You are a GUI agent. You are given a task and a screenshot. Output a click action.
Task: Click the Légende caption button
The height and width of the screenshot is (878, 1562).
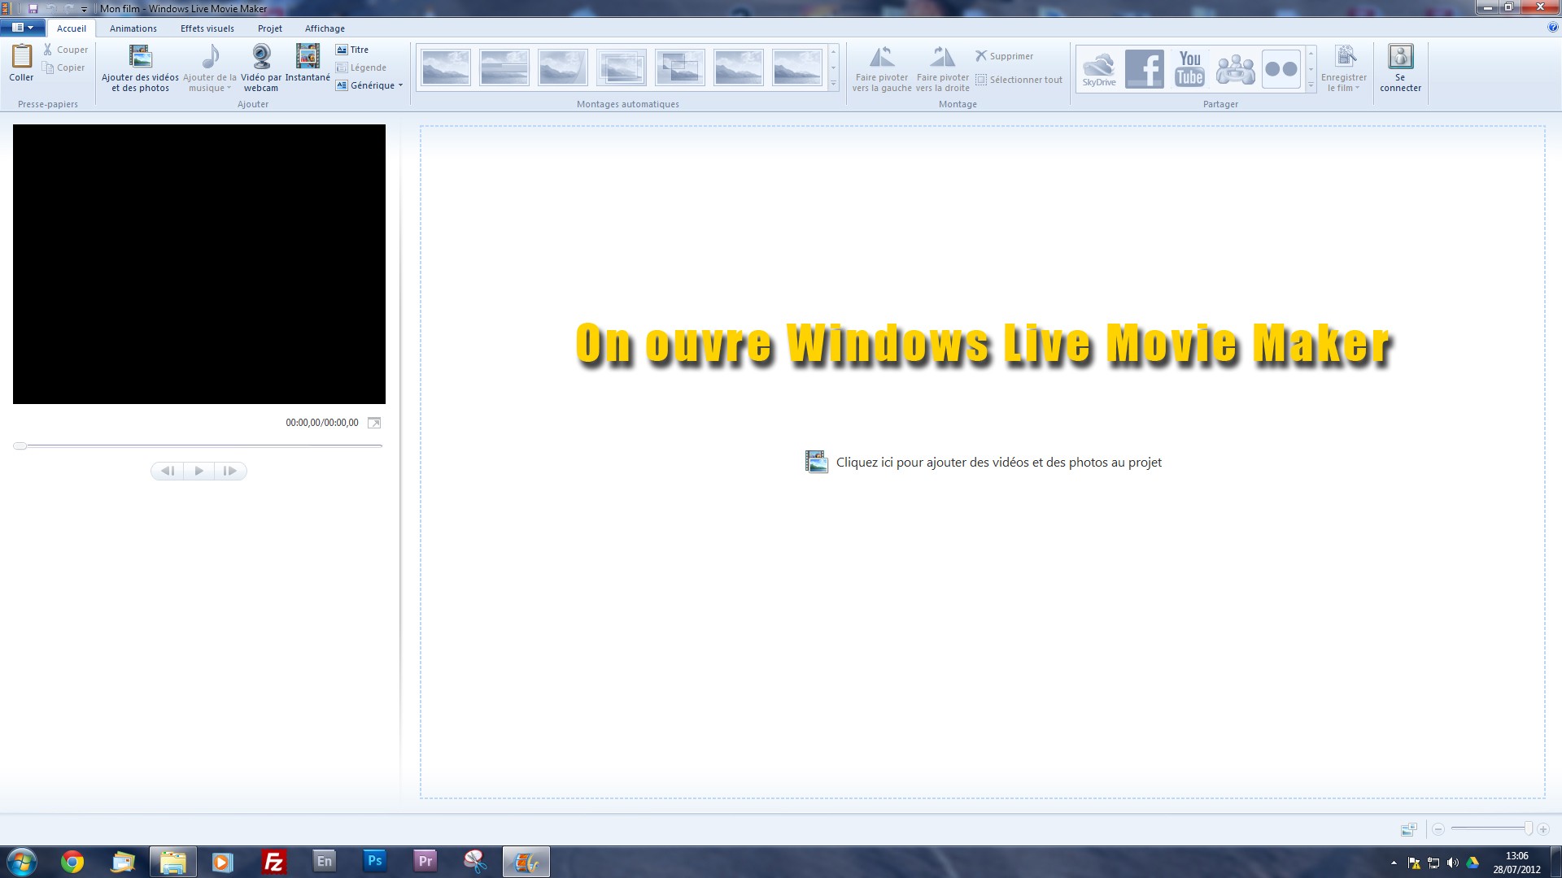point(361,67)
